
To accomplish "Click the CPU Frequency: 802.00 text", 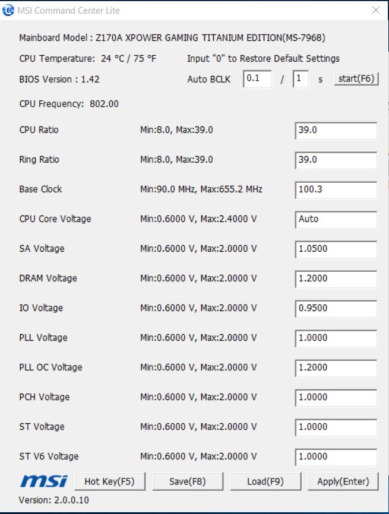I will 69,104.
